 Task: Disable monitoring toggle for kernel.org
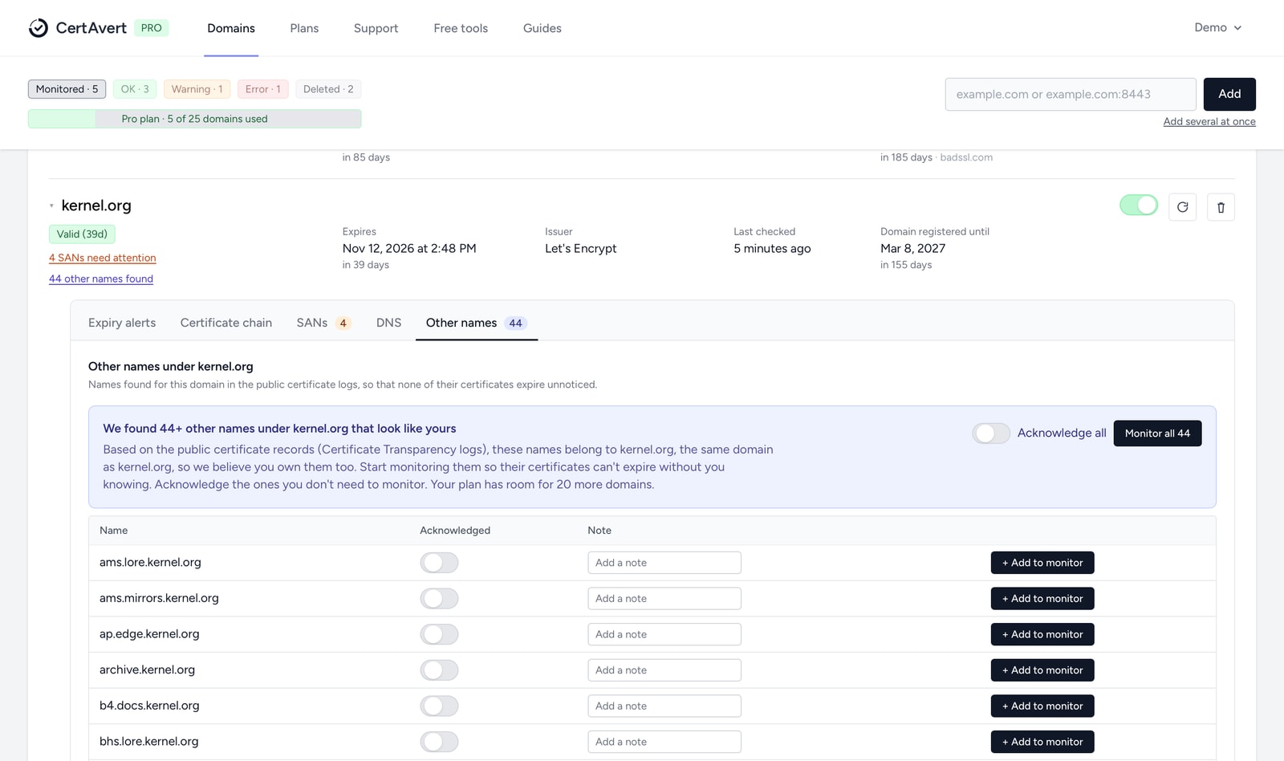click(x=1139, y=206)
